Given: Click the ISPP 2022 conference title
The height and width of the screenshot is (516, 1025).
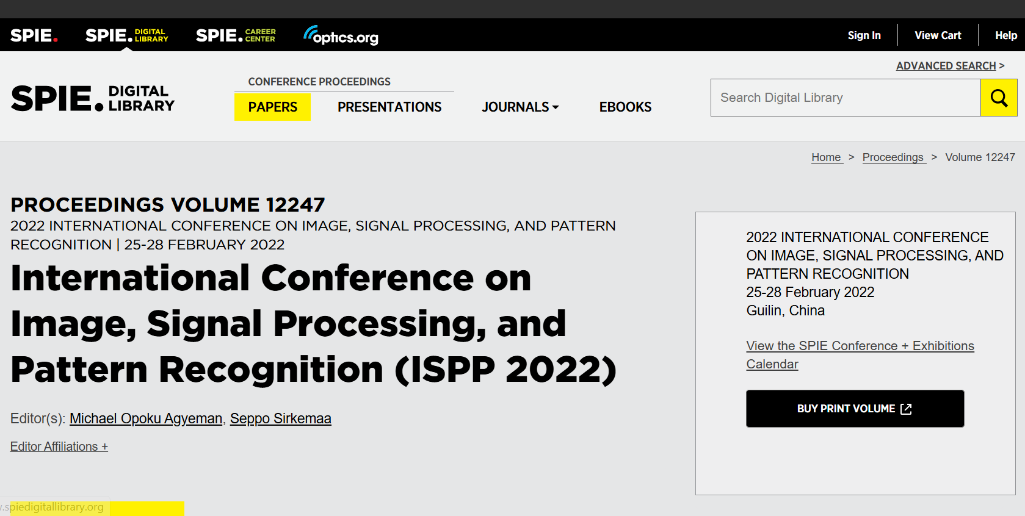Looking at the screenshot, I should tap(314, 324).
